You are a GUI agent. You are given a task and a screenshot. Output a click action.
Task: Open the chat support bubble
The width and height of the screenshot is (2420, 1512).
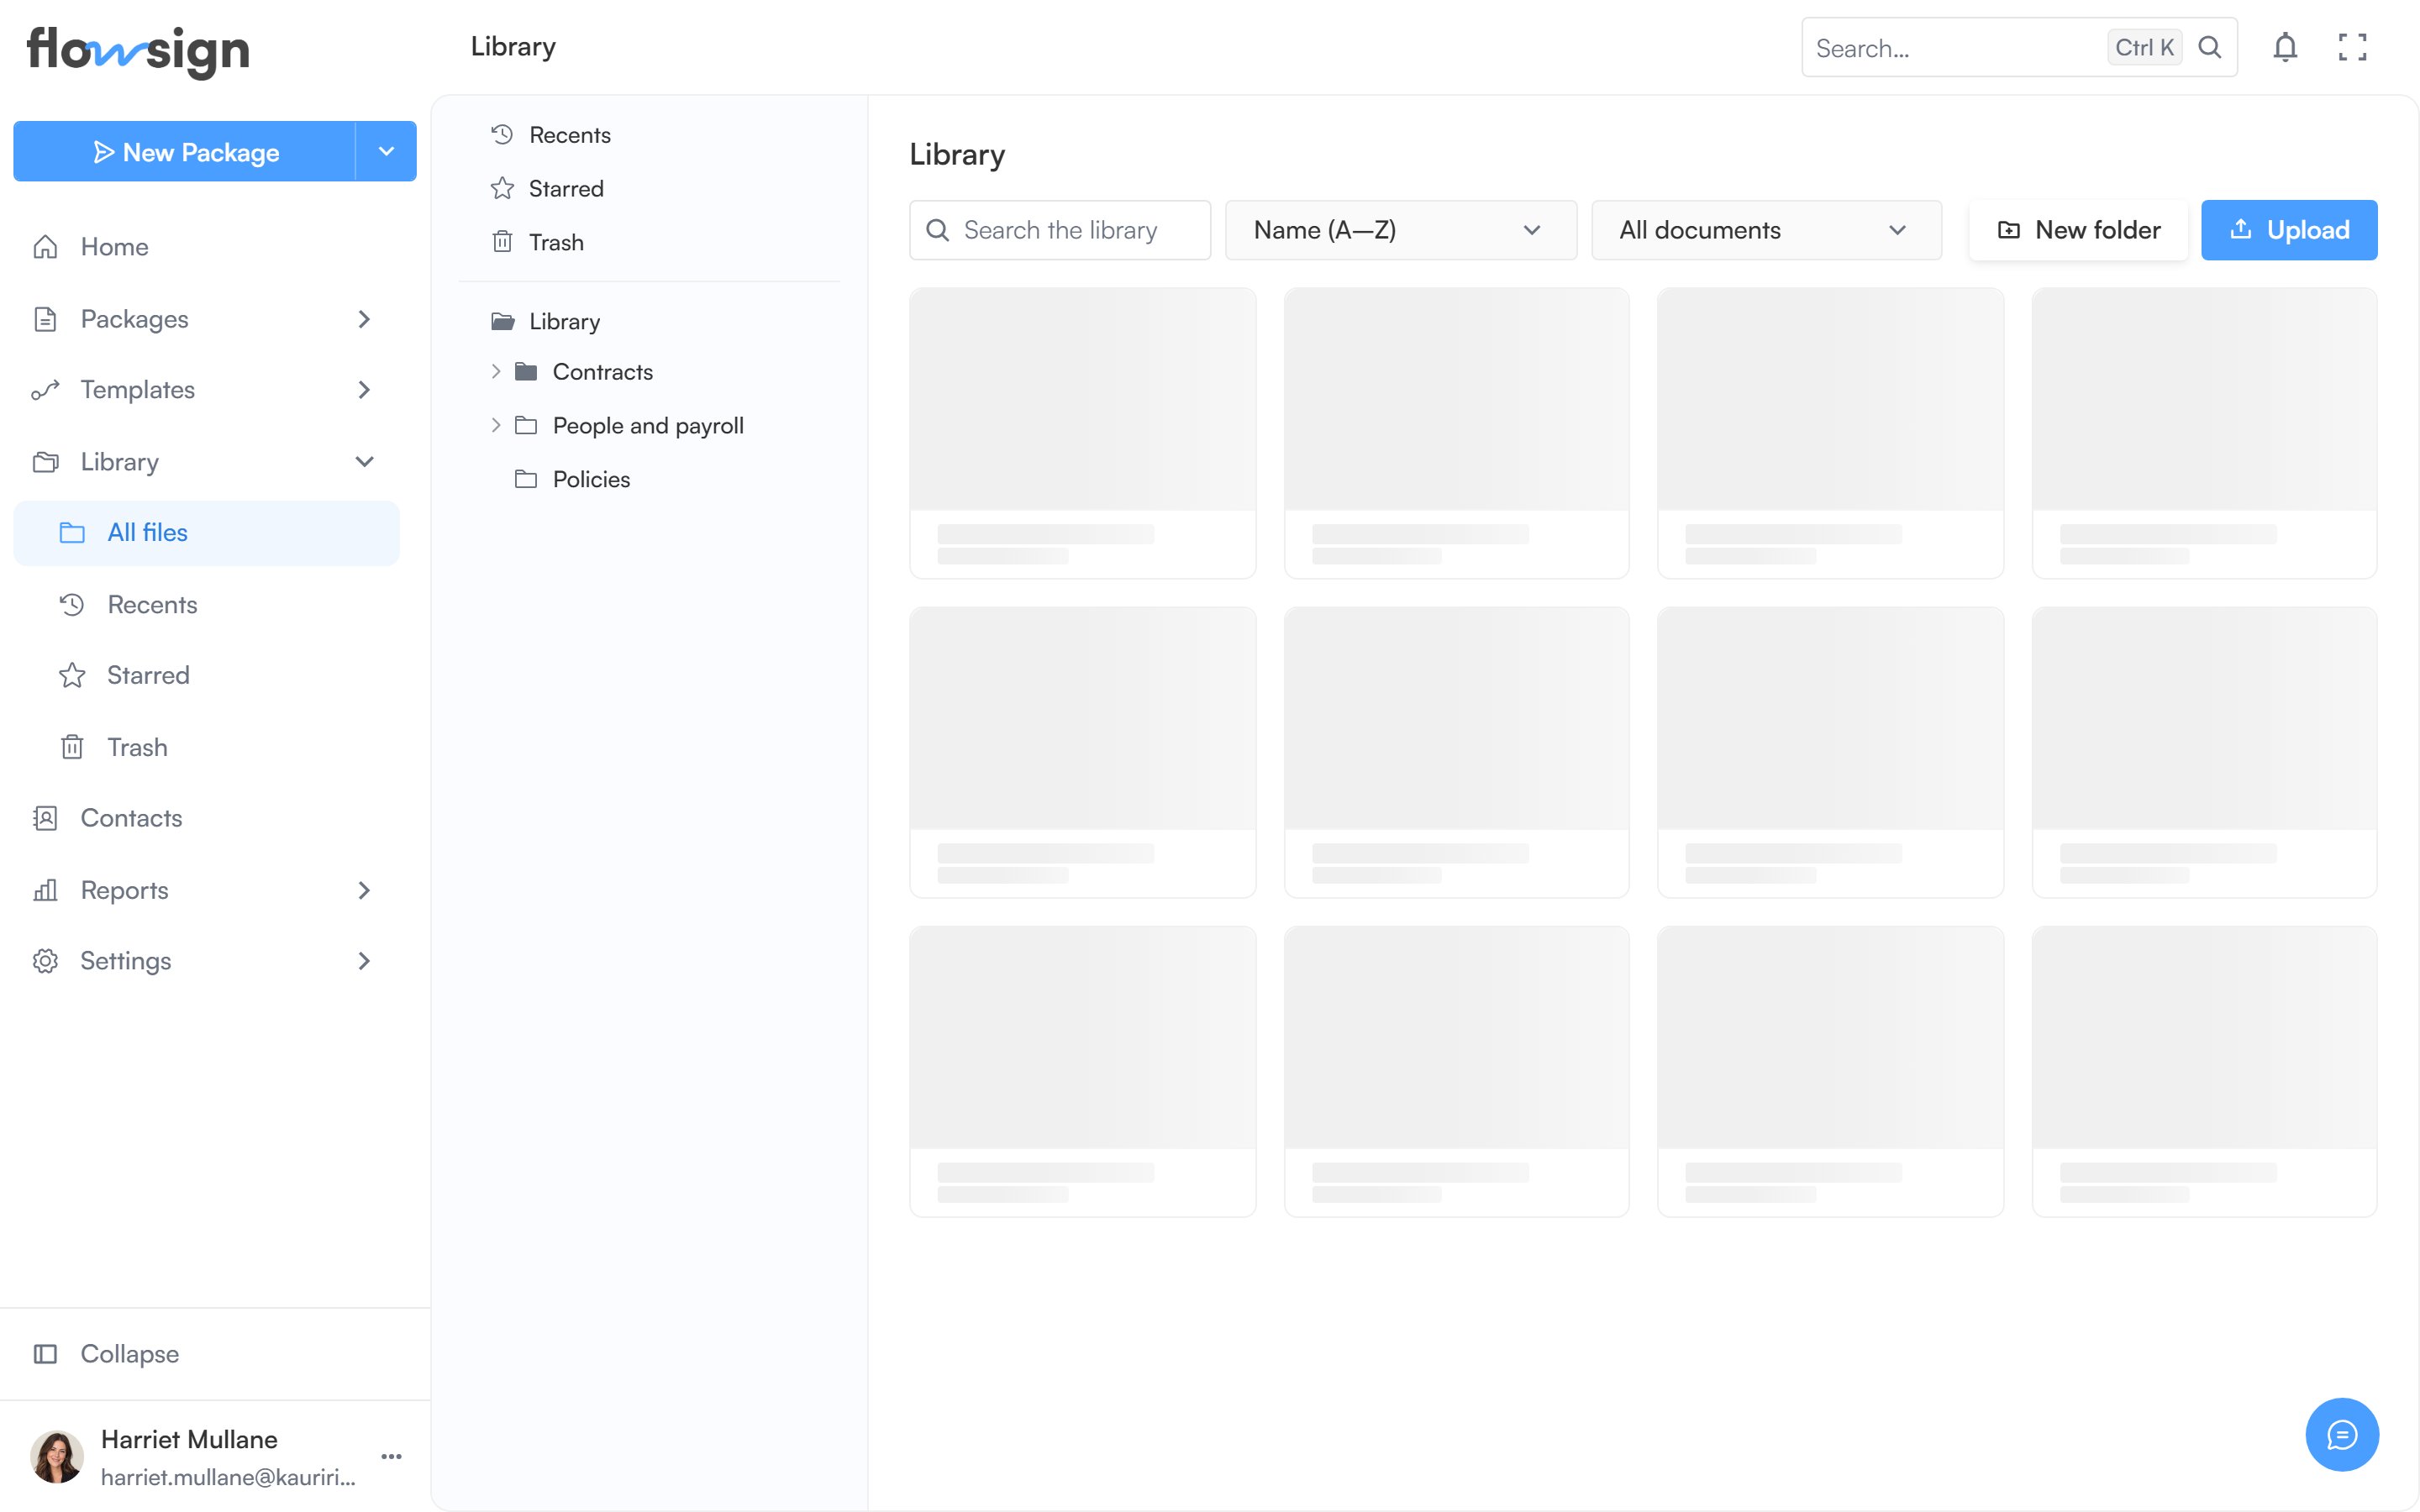pyautogui.click(x=2342, y=1434)
